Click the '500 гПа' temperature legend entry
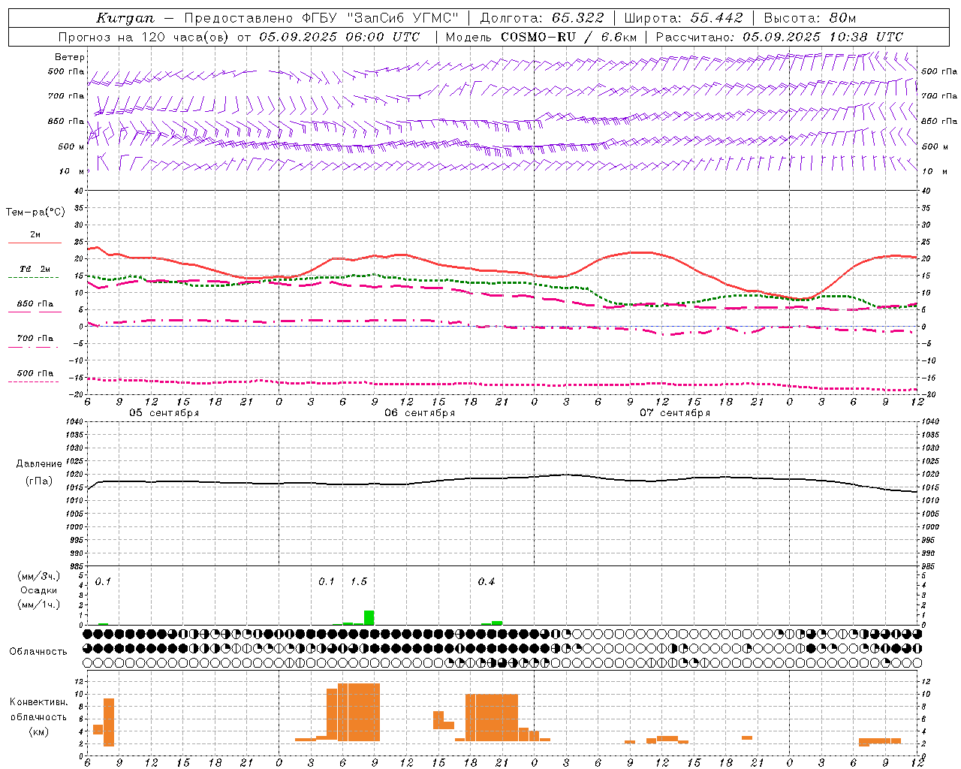 coord(35,373)
